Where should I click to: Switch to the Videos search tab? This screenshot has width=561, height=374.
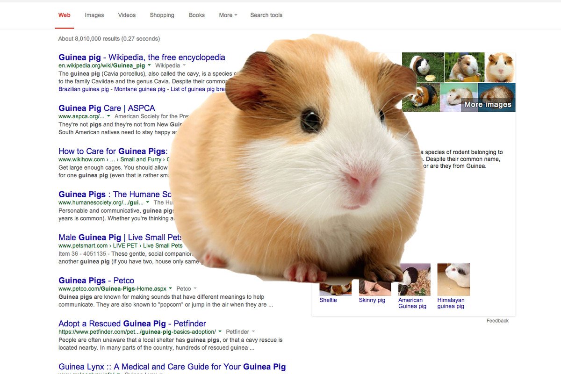[126, 15]
